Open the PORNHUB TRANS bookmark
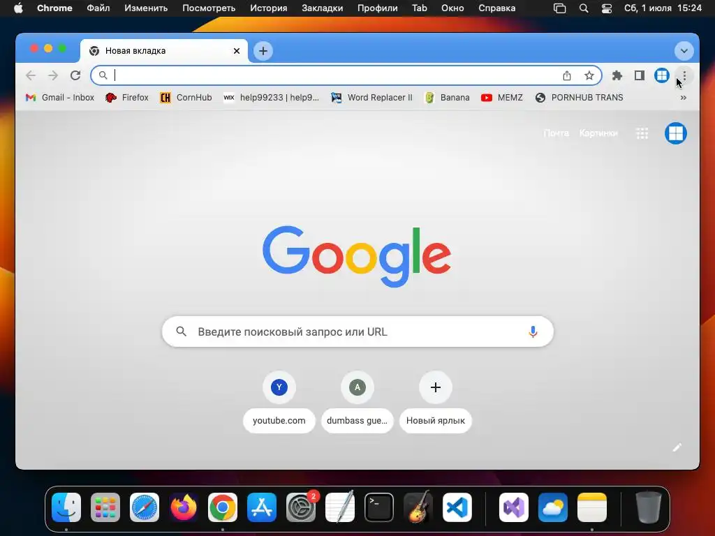Screen dimensions: 715x536 click(579, 98)
